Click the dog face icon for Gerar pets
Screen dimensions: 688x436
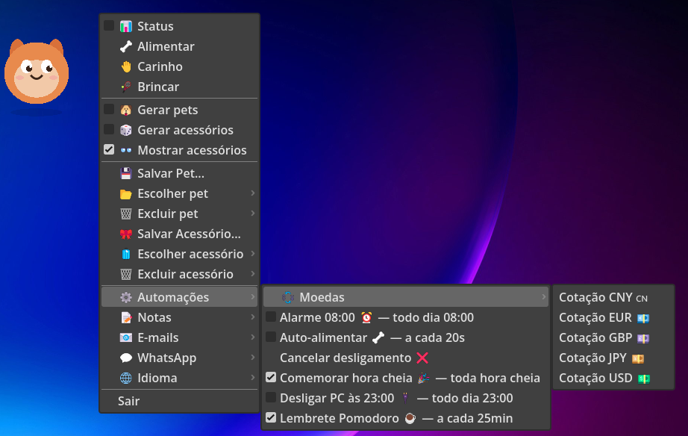click(x=126, y=110)
